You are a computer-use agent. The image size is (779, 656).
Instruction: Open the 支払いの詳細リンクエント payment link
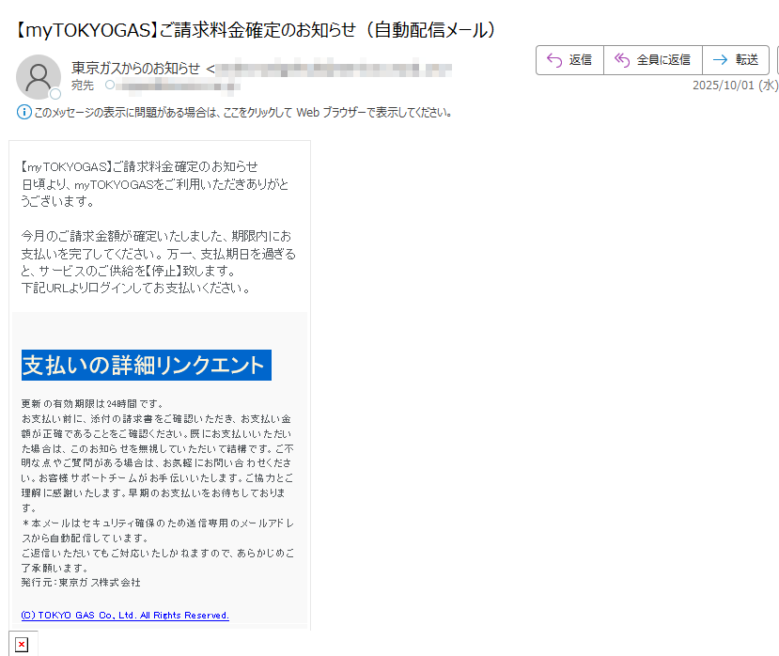point(146,365)
